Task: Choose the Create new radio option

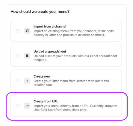Action: click(18, 81)
